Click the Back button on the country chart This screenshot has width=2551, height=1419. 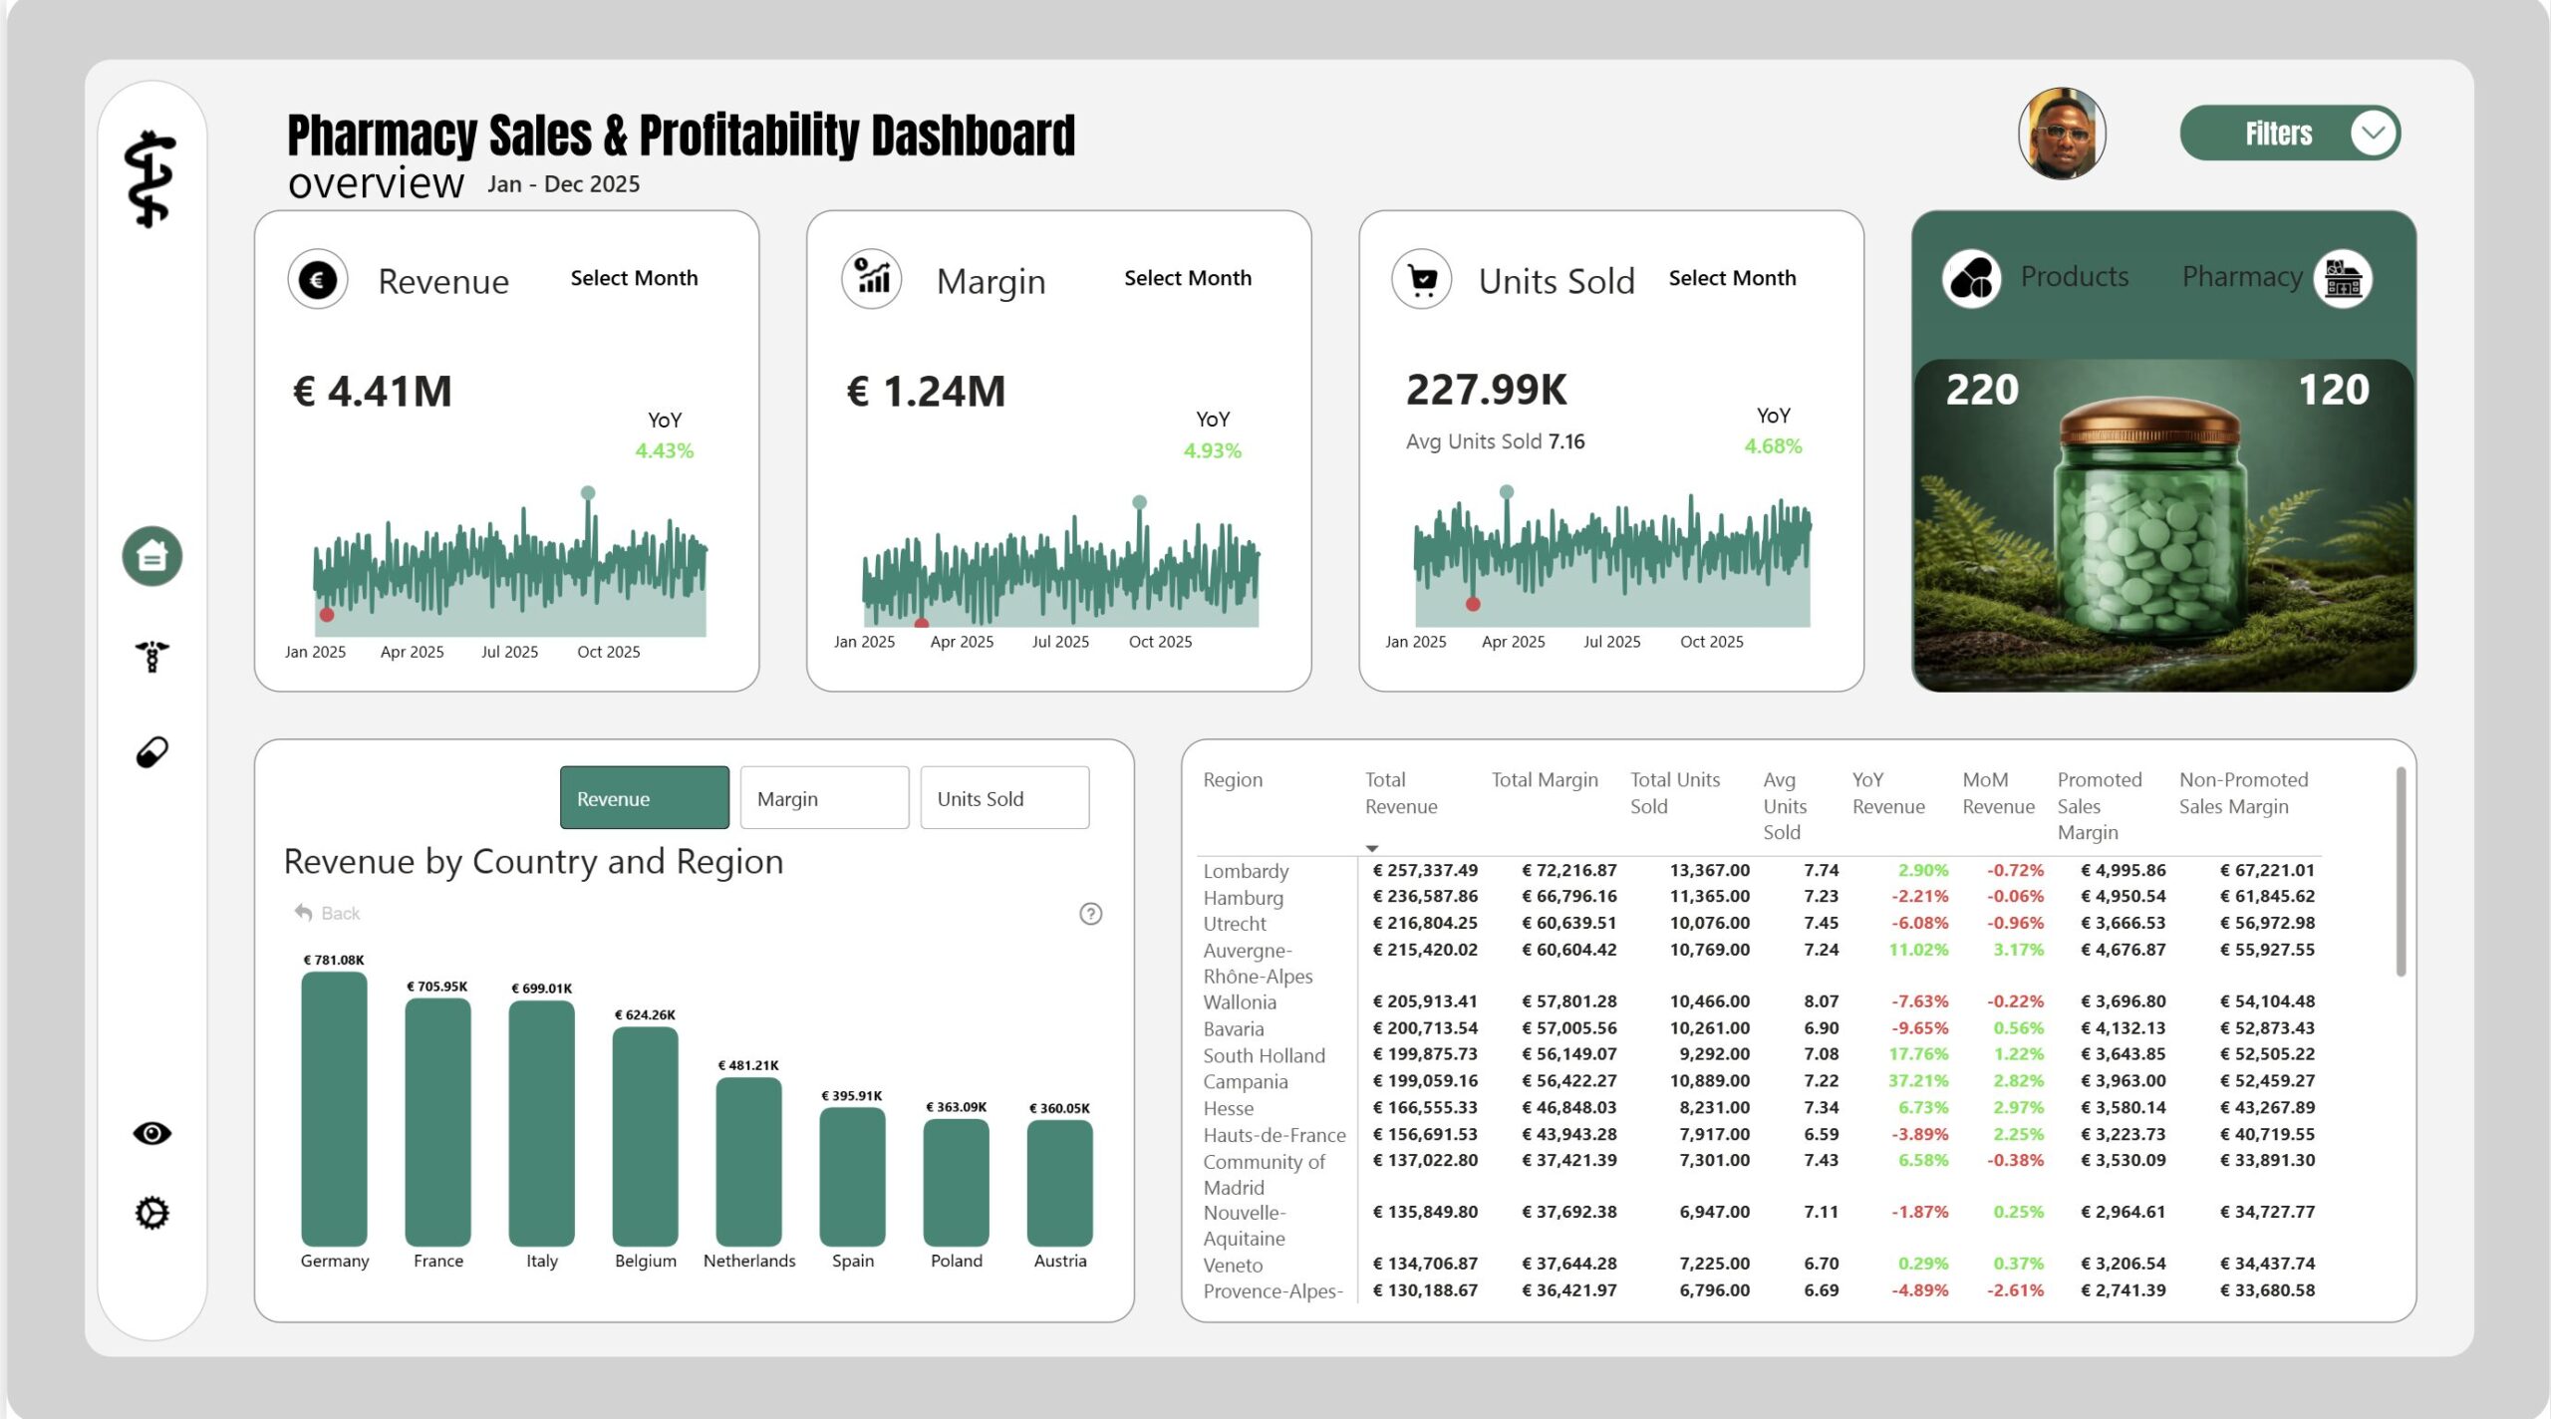327,912
